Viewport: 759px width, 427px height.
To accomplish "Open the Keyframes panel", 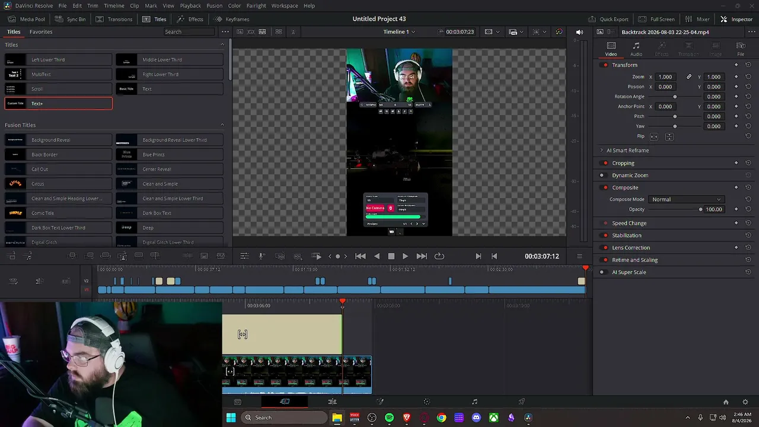I will [231, 19].
